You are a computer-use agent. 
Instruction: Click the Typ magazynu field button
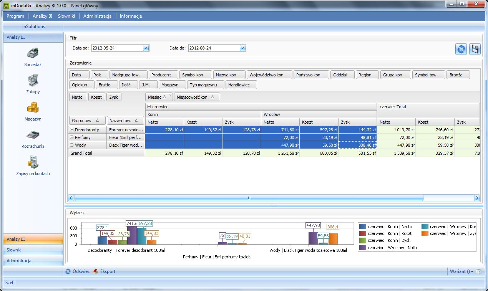click(x=206, y=85)
